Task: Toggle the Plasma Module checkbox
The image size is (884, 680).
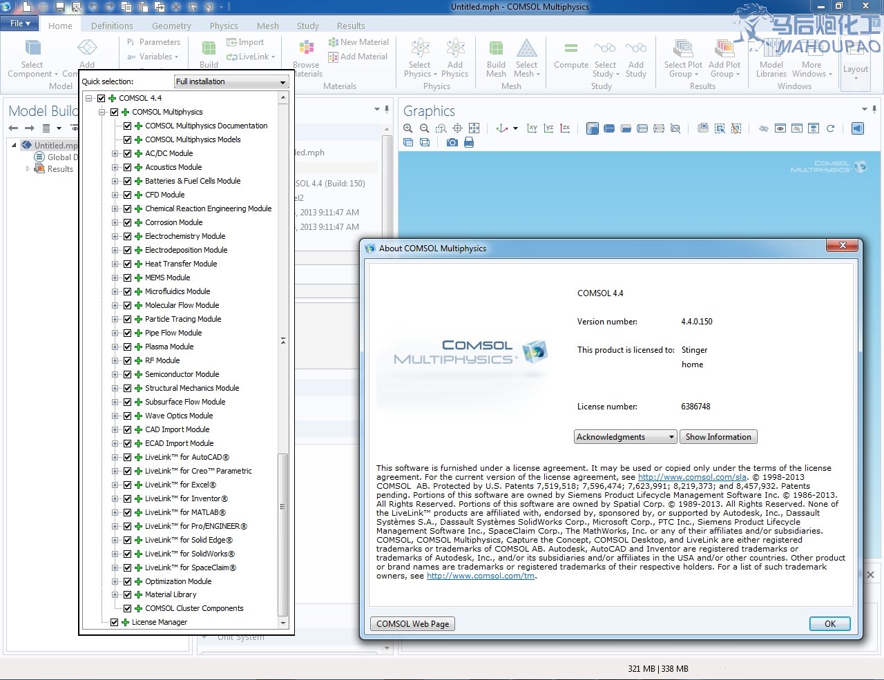Action: [128, 347]
